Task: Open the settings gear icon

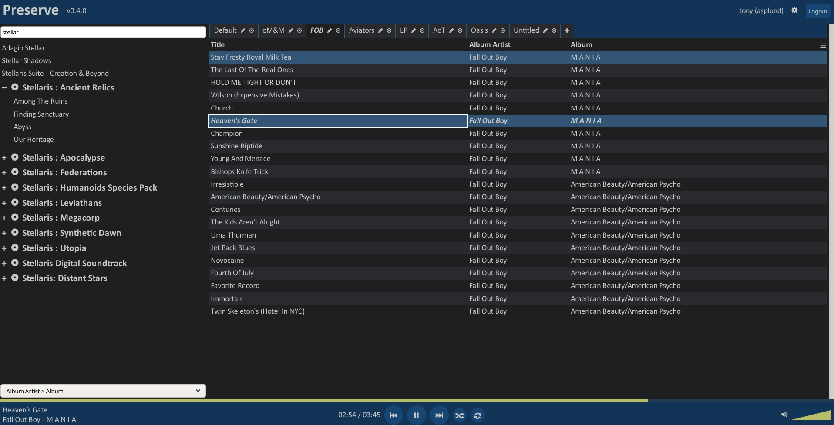Action: (x=794, y=10)
